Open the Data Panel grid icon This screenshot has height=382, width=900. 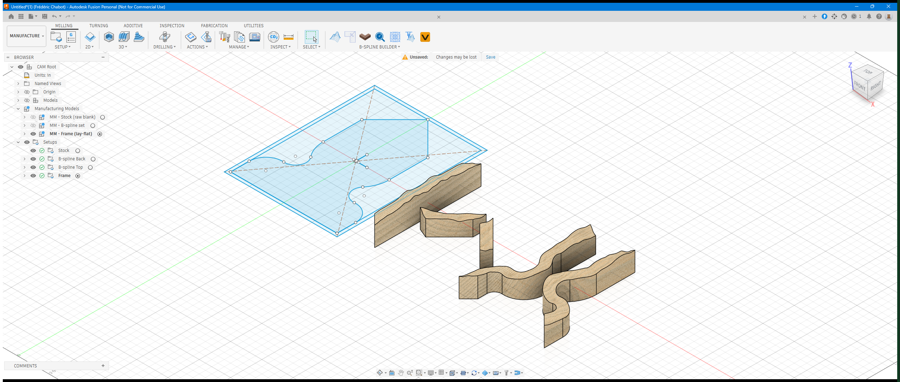tap(21, 16)
